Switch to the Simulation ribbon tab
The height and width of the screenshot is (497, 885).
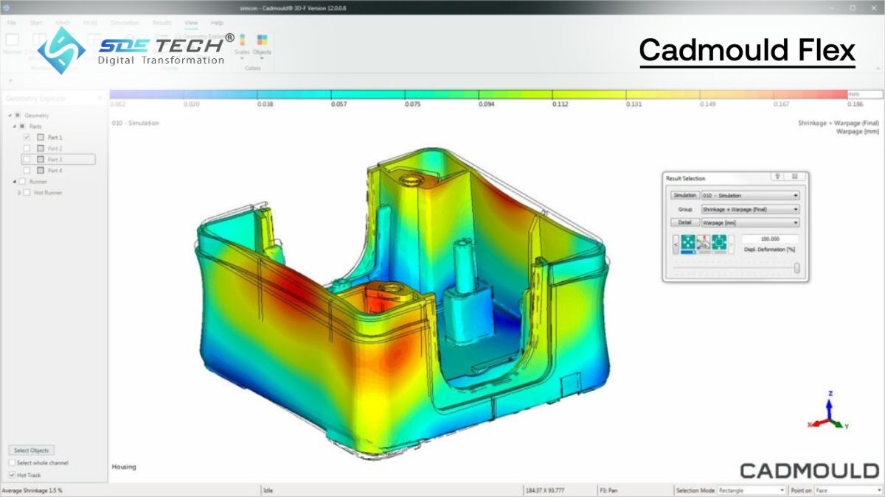click(125, 22)
